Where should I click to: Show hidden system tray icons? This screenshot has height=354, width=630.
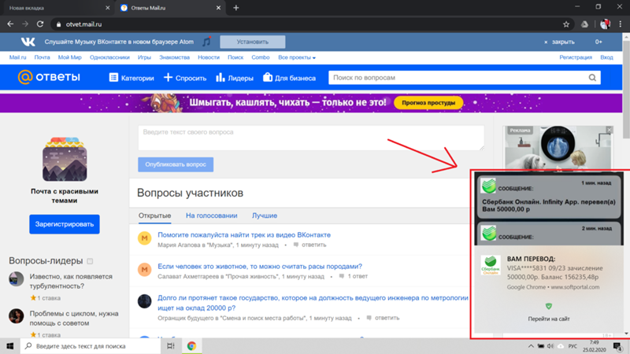point(531,346)
